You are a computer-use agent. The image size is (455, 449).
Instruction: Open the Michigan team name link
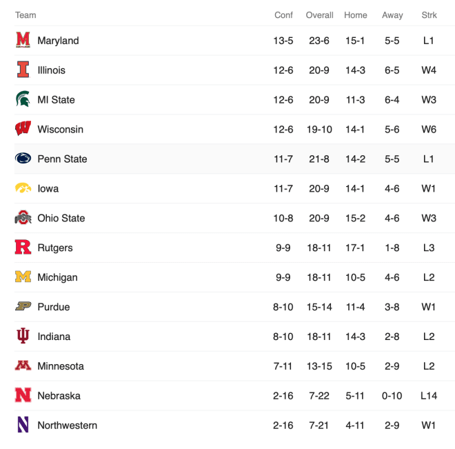click(57, 277)
